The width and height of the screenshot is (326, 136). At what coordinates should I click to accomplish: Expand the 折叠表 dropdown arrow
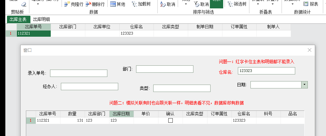point(258,4)
